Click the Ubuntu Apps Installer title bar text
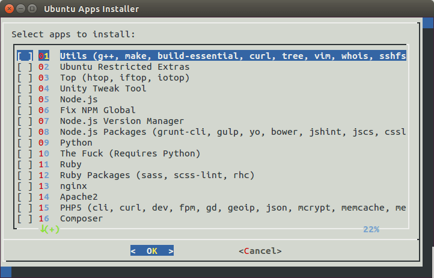The height and width of the screenshot is (278, 434). pos(91,9)
